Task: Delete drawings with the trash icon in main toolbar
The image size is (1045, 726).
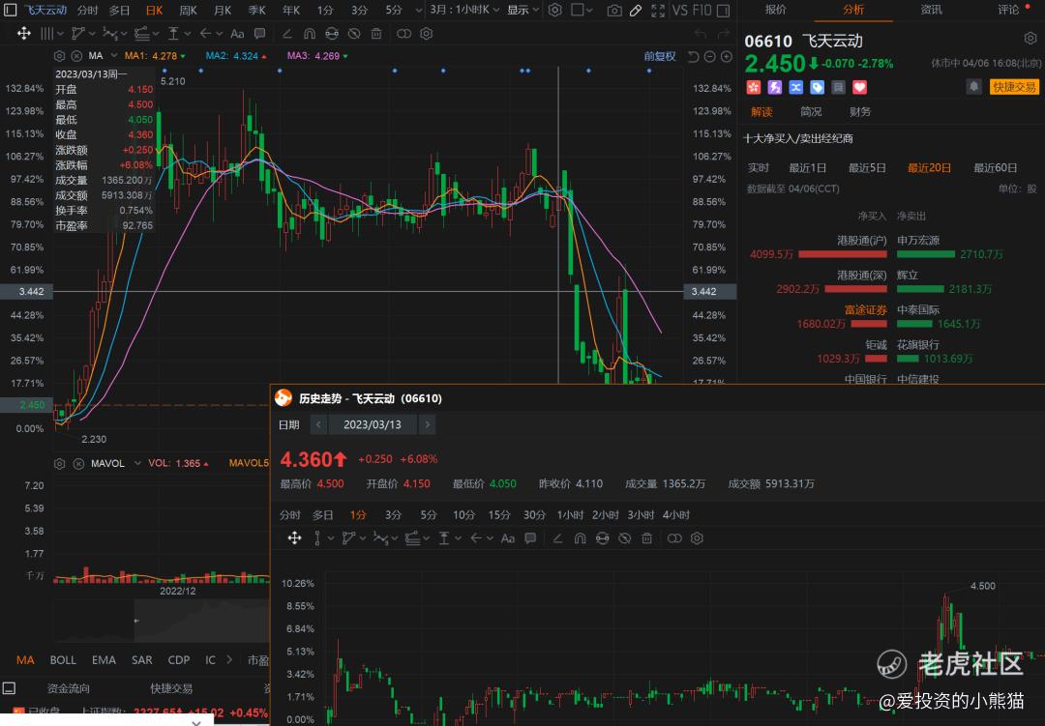Action: (x=376, y=33)
